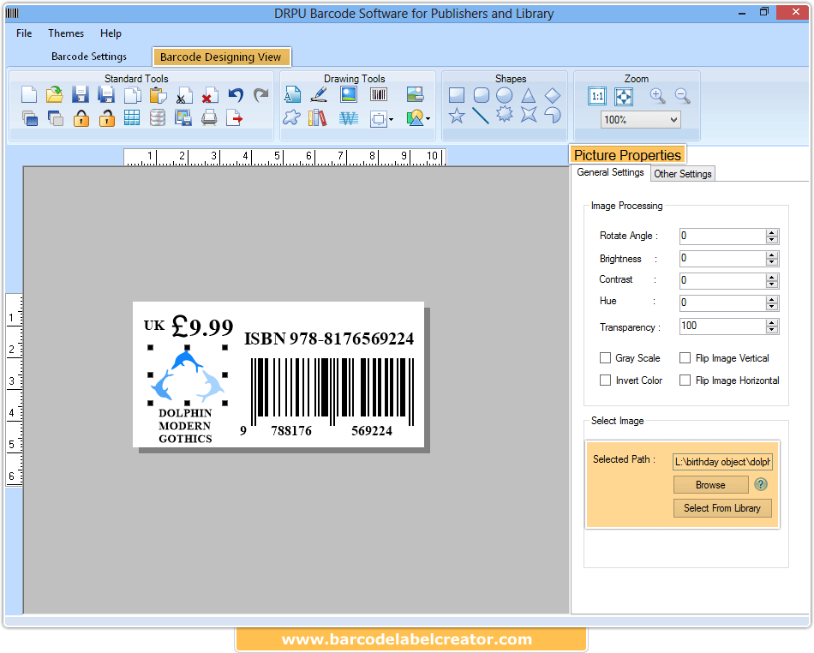
Task: Zoom out with magnifier minus
Action: pos(683,96)
